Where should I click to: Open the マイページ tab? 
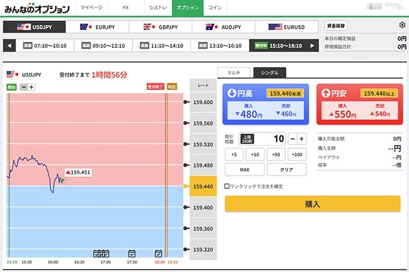91,8
